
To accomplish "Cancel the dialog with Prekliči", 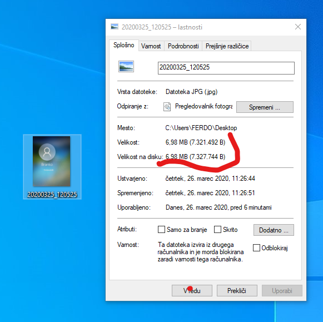I will 237,291.
